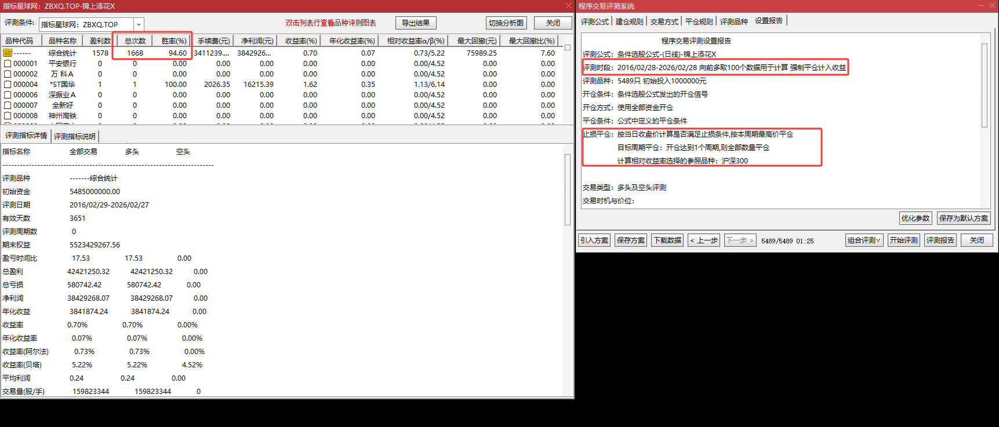999x427 pixels.
Task: Click the 综合统计 summary folder icon
Action: 8,53
